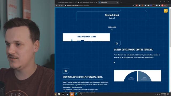Open the Chrome extensions puzzle icon
The image size is (171, 96).
coord(160,5)
